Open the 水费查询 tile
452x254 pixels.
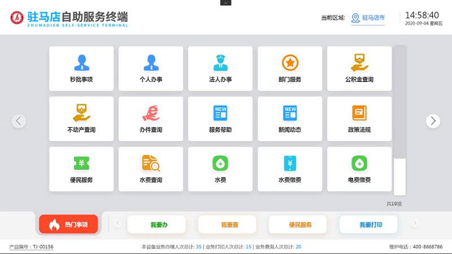(150, 169)
